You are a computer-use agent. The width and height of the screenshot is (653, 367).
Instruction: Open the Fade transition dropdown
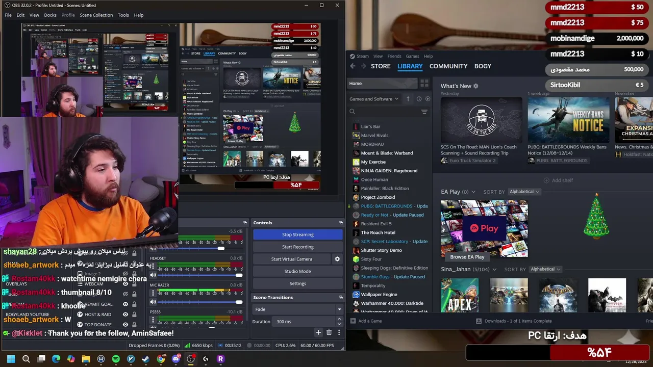(x=298, y=309)
